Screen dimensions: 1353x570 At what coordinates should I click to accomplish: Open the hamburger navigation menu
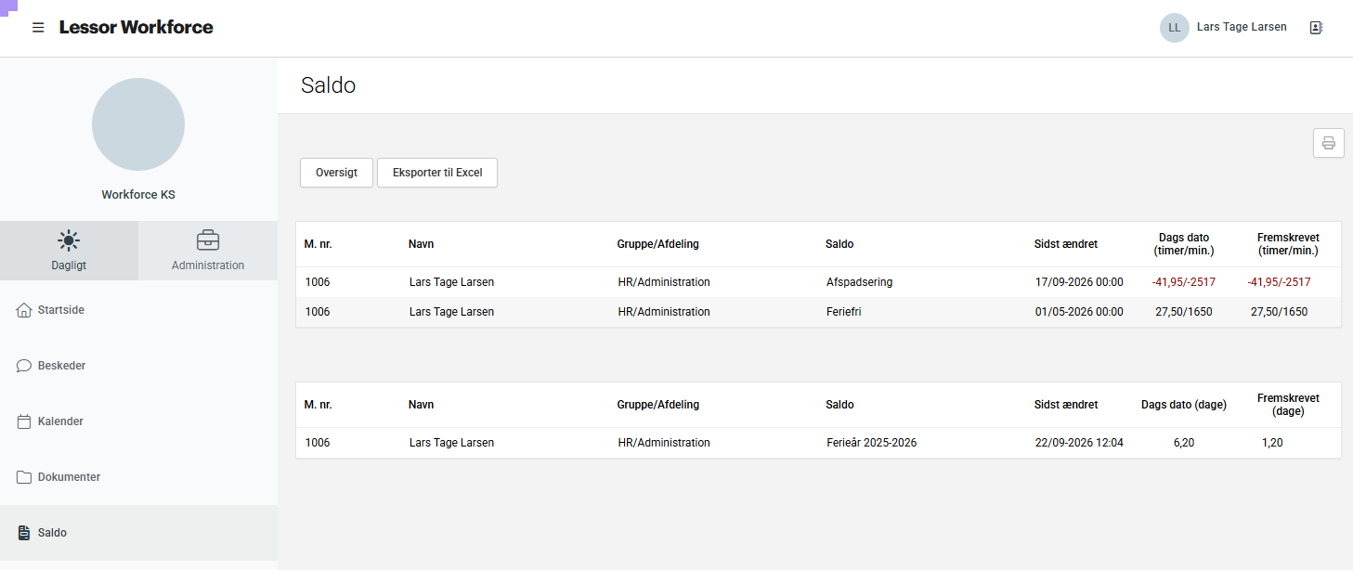(x=38, y=28)
